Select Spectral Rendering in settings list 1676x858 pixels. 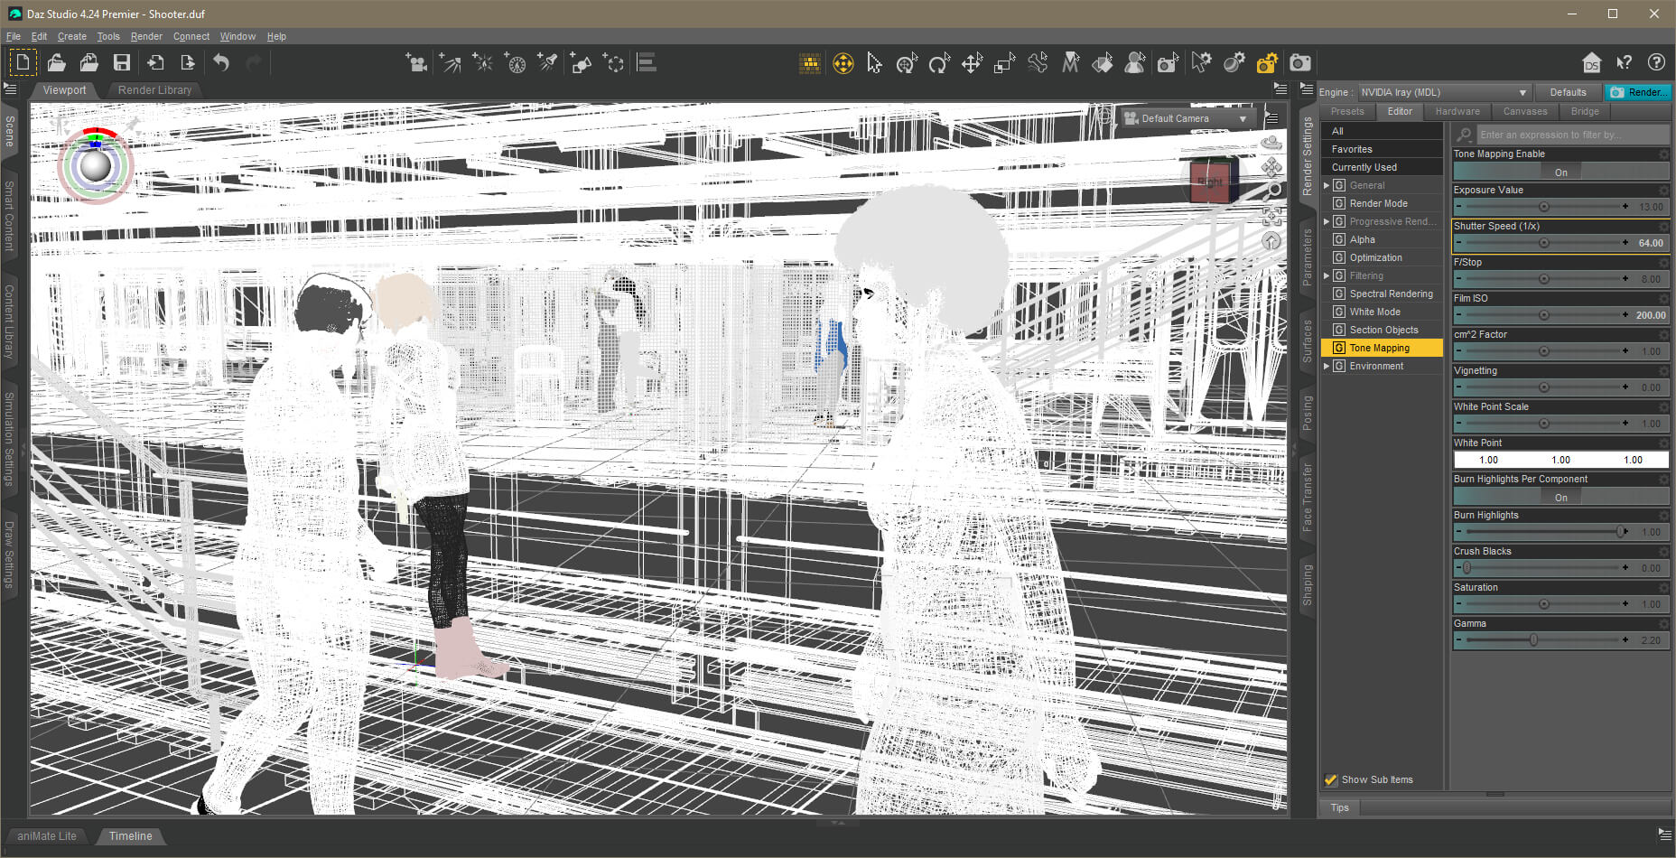[1391, 294]
